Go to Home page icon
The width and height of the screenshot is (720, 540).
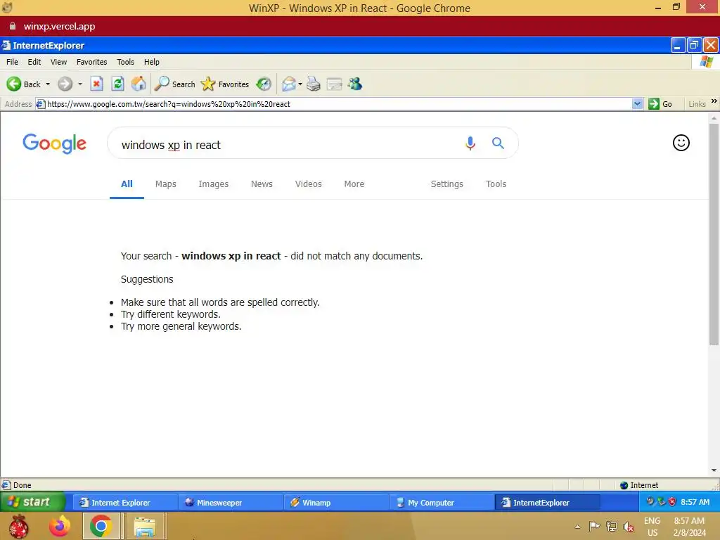139,84
